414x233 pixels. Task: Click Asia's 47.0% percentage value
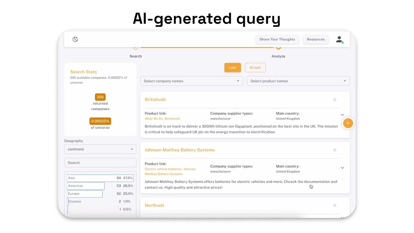[128, 178]
